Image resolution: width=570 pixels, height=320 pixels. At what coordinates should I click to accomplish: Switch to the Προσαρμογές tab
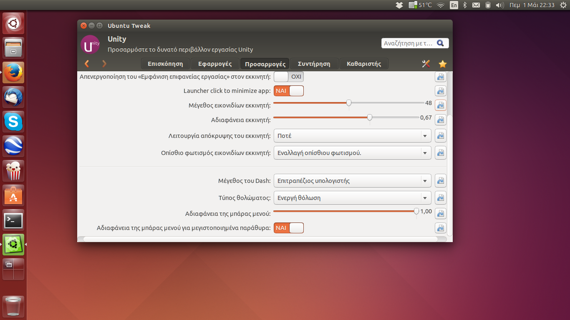pyautogui.click(x=265, y=64)
